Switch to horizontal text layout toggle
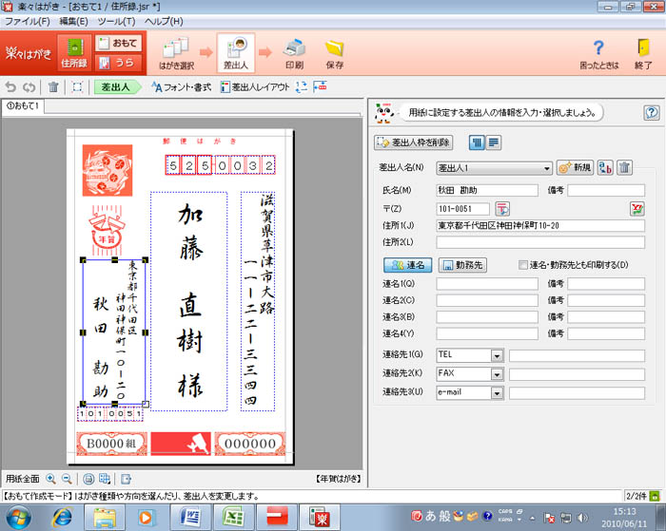The image size is (666, 531). click(495, 142)
